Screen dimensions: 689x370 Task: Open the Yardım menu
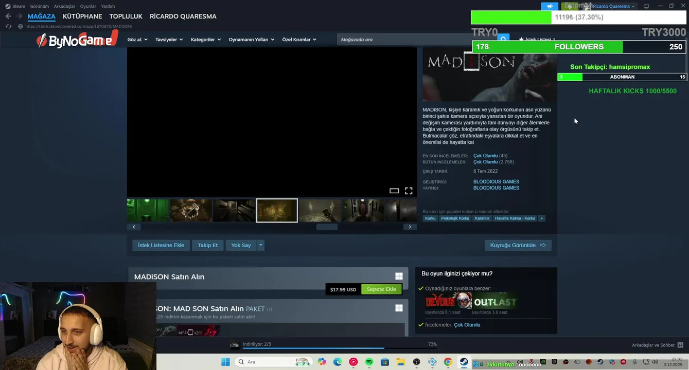pyautogui.click(x=108, y=6)
